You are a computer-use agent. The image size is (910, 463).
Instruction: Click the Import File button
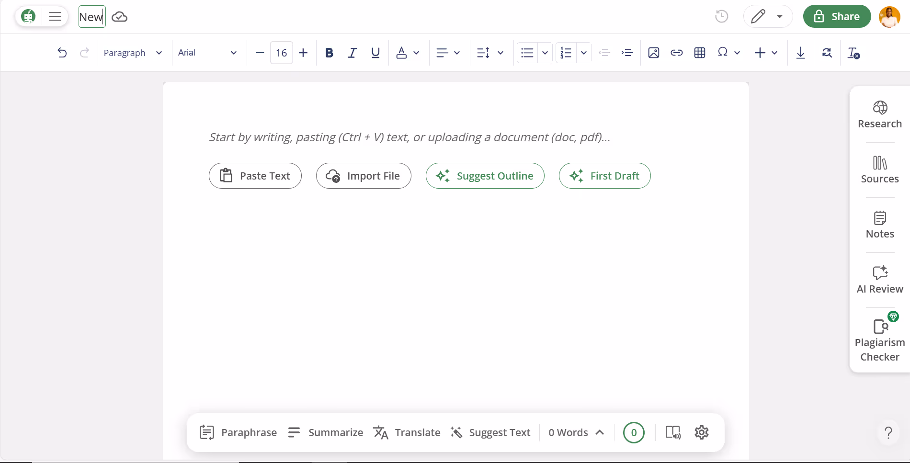pyautogui.click(x=364, y=176)
